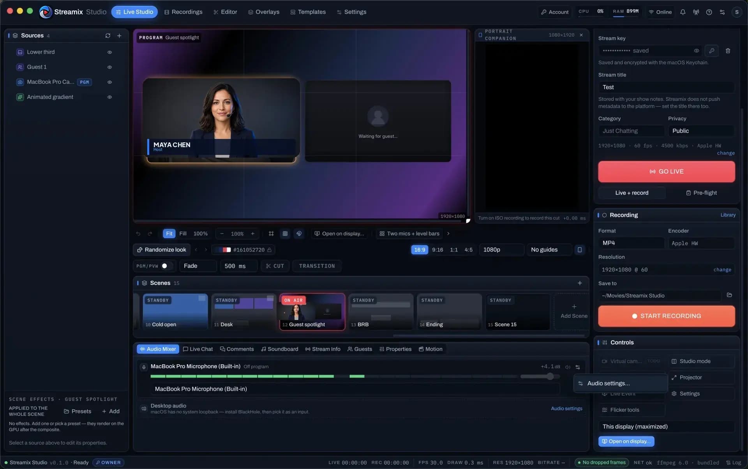748x469 pixels.
Task: Click START RECORDING button
Action: 667,316
